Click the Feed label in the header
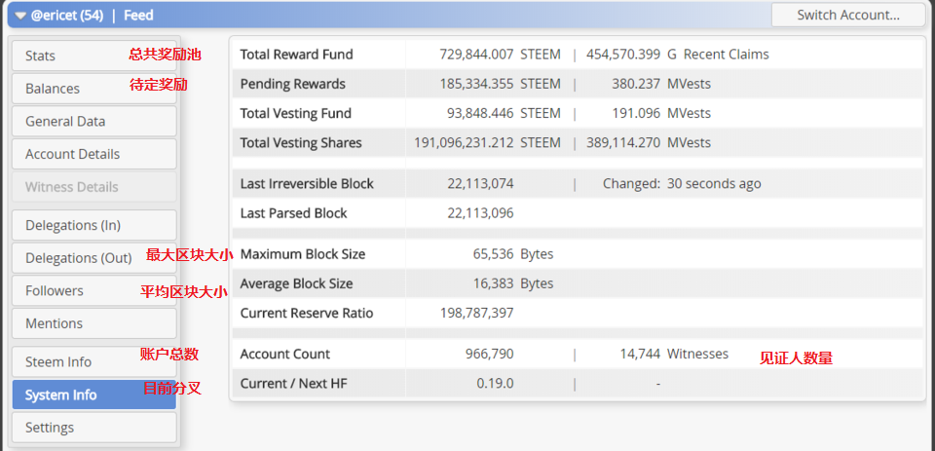The image size is (935, 451). [138, 16]
